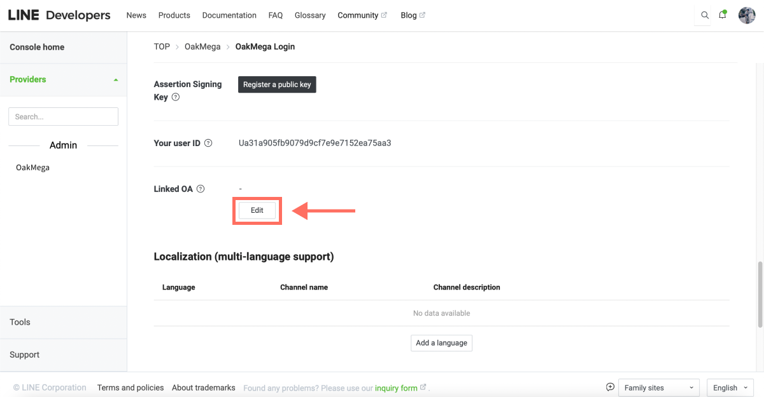
Task: Click the LINE Developers logo
Action: click(x=59, y=15)
